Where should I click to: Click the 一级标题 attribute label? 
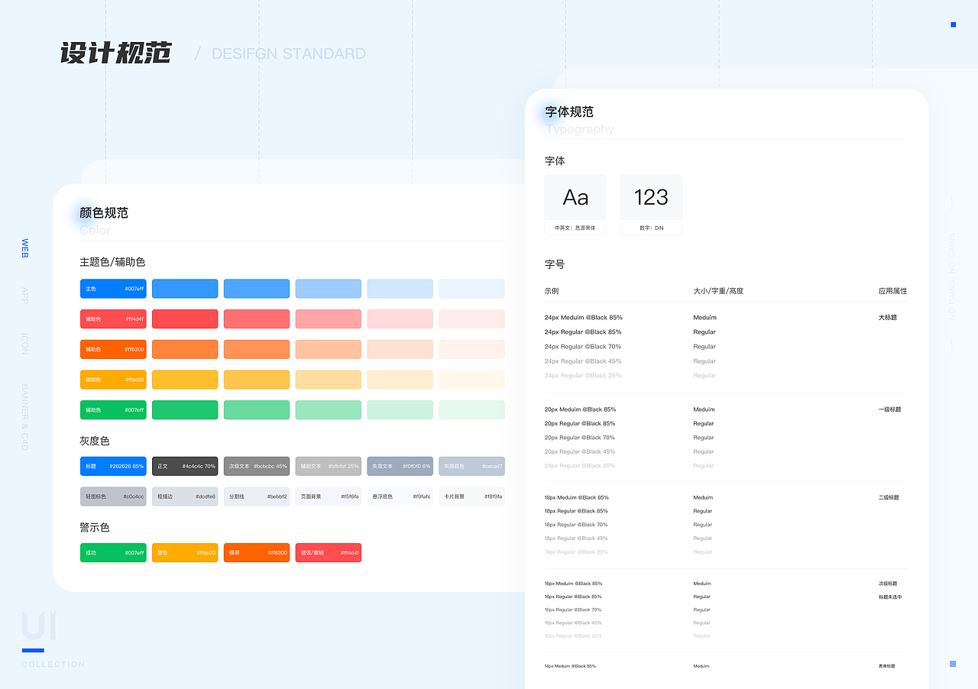pos(889,409)
